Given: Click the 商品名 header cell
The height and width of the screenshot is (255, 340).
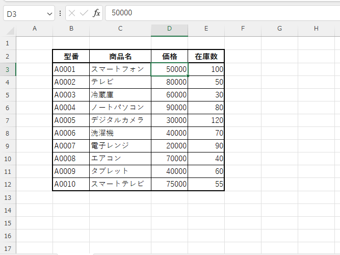Looking at the screenshot, I should pyautogui.click(x=120, y=57).
